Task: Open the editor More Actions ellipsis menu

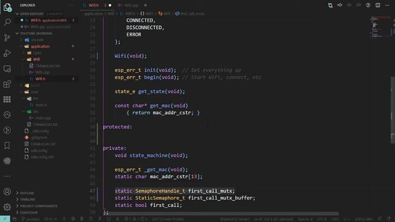Action: tap(387, 6)
